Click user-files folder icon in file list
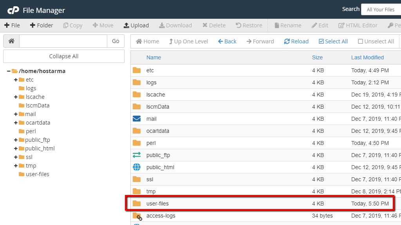The height and width of the screenshot is (225, 401). click(x=137, y=203)
